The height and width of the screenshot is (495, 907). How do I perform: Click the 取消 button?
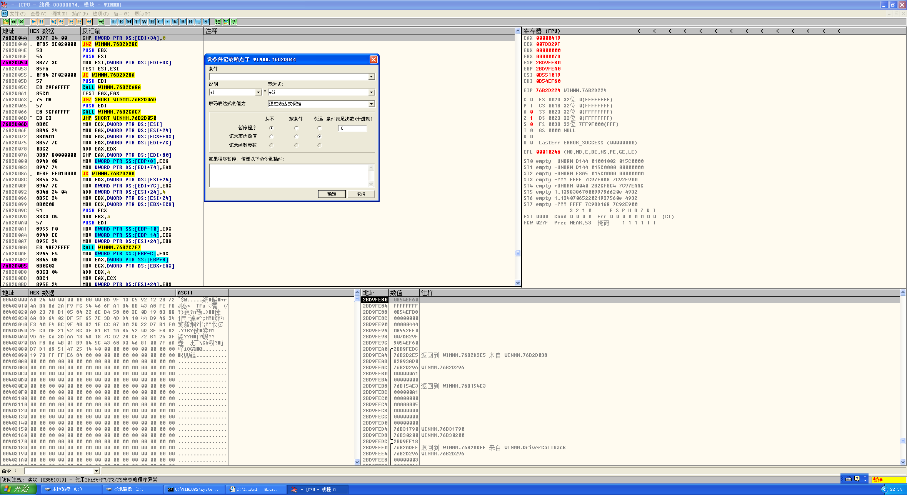(x=361, y=194)
